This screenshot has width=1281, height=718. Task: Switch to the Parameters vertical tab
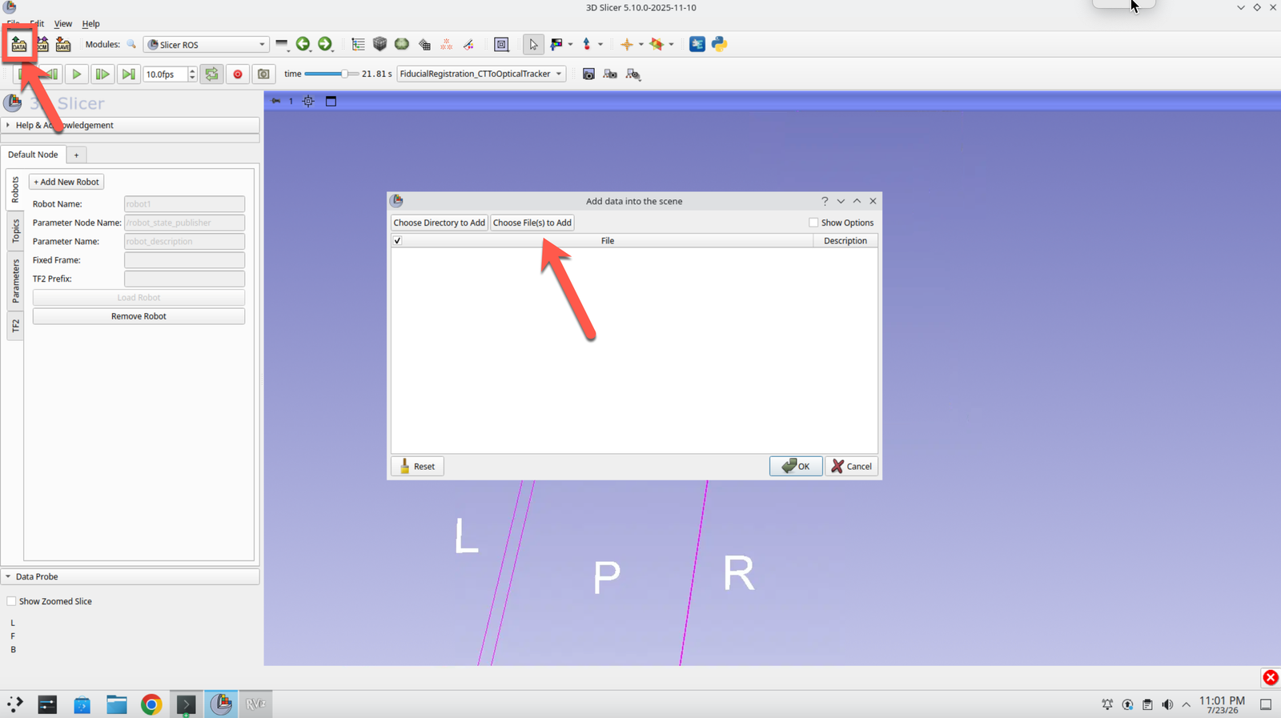click(15, 281)
